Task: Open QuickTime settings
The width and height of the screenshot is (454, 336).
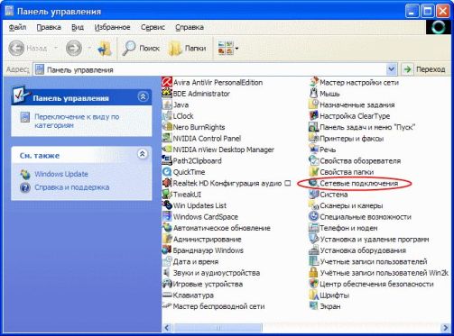Action: point(183,172)
